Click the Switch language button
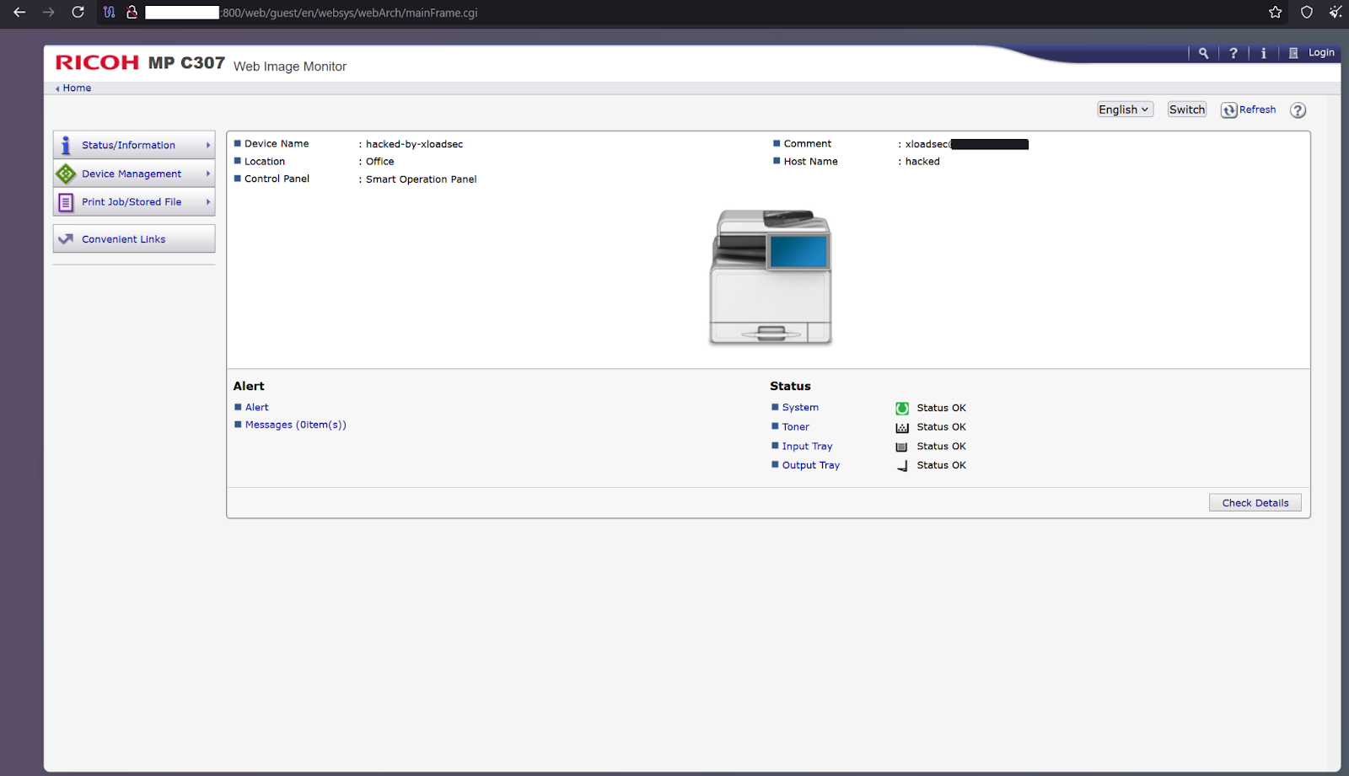Viewport: 1349px width, 776px height. point(1186,110)
